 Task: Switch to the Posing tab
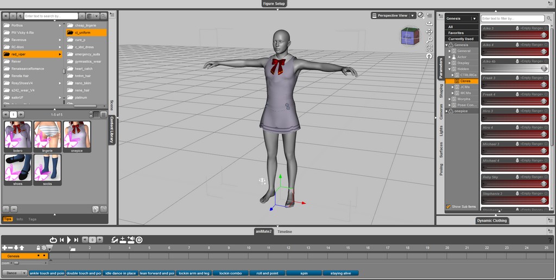[x=441, y=169]
